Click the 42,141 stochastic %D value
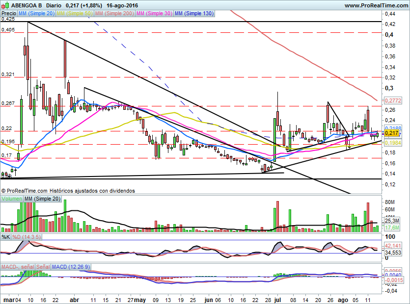The image size is (410, 304). pos(393,246)
